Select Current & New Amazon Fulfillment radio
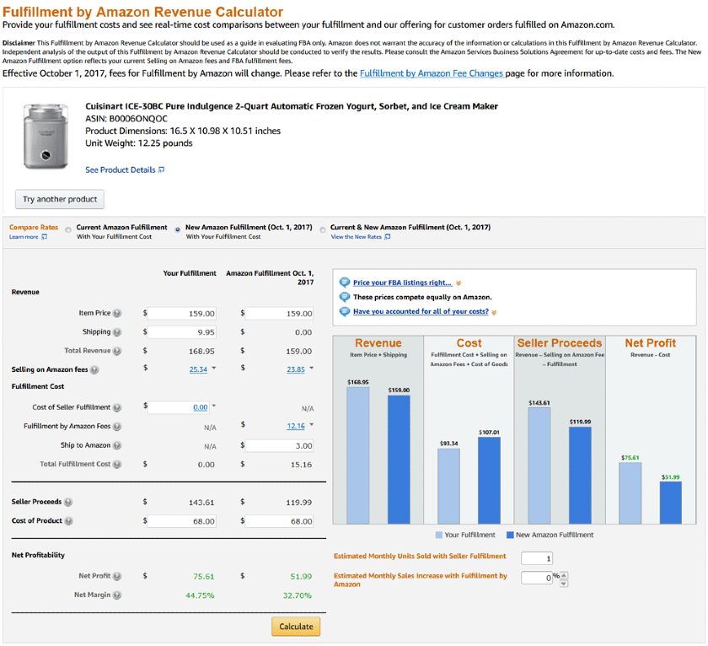 pos(322,229)
